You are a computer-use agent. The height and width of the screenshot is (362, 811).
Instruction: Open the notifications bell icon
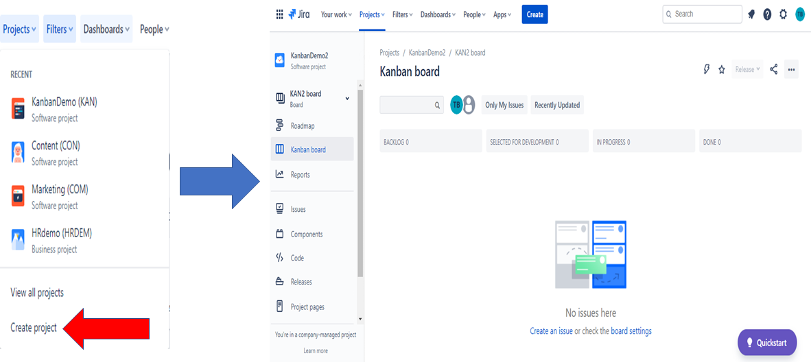751,14
